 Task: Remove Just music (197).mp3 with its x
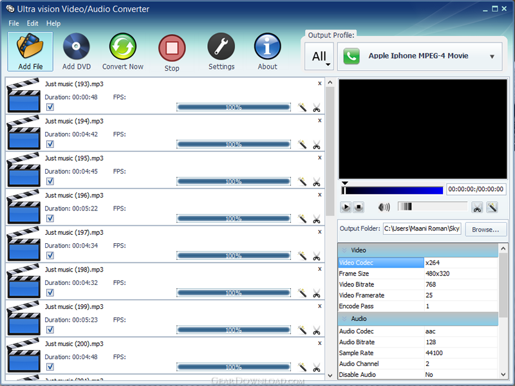tap(319, 232)
